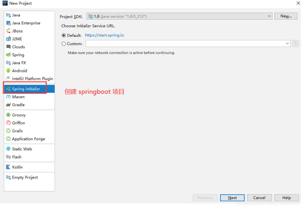Choose Groovy label in list
The height and width of the screenshot is (208, 301).
pos(19,115)
